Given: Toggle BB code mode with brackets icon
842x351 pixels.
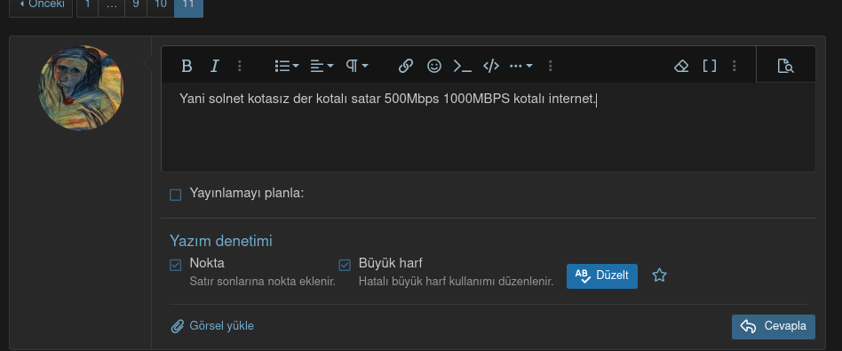Looking at the screenshot, I should (x=710, y=66).
